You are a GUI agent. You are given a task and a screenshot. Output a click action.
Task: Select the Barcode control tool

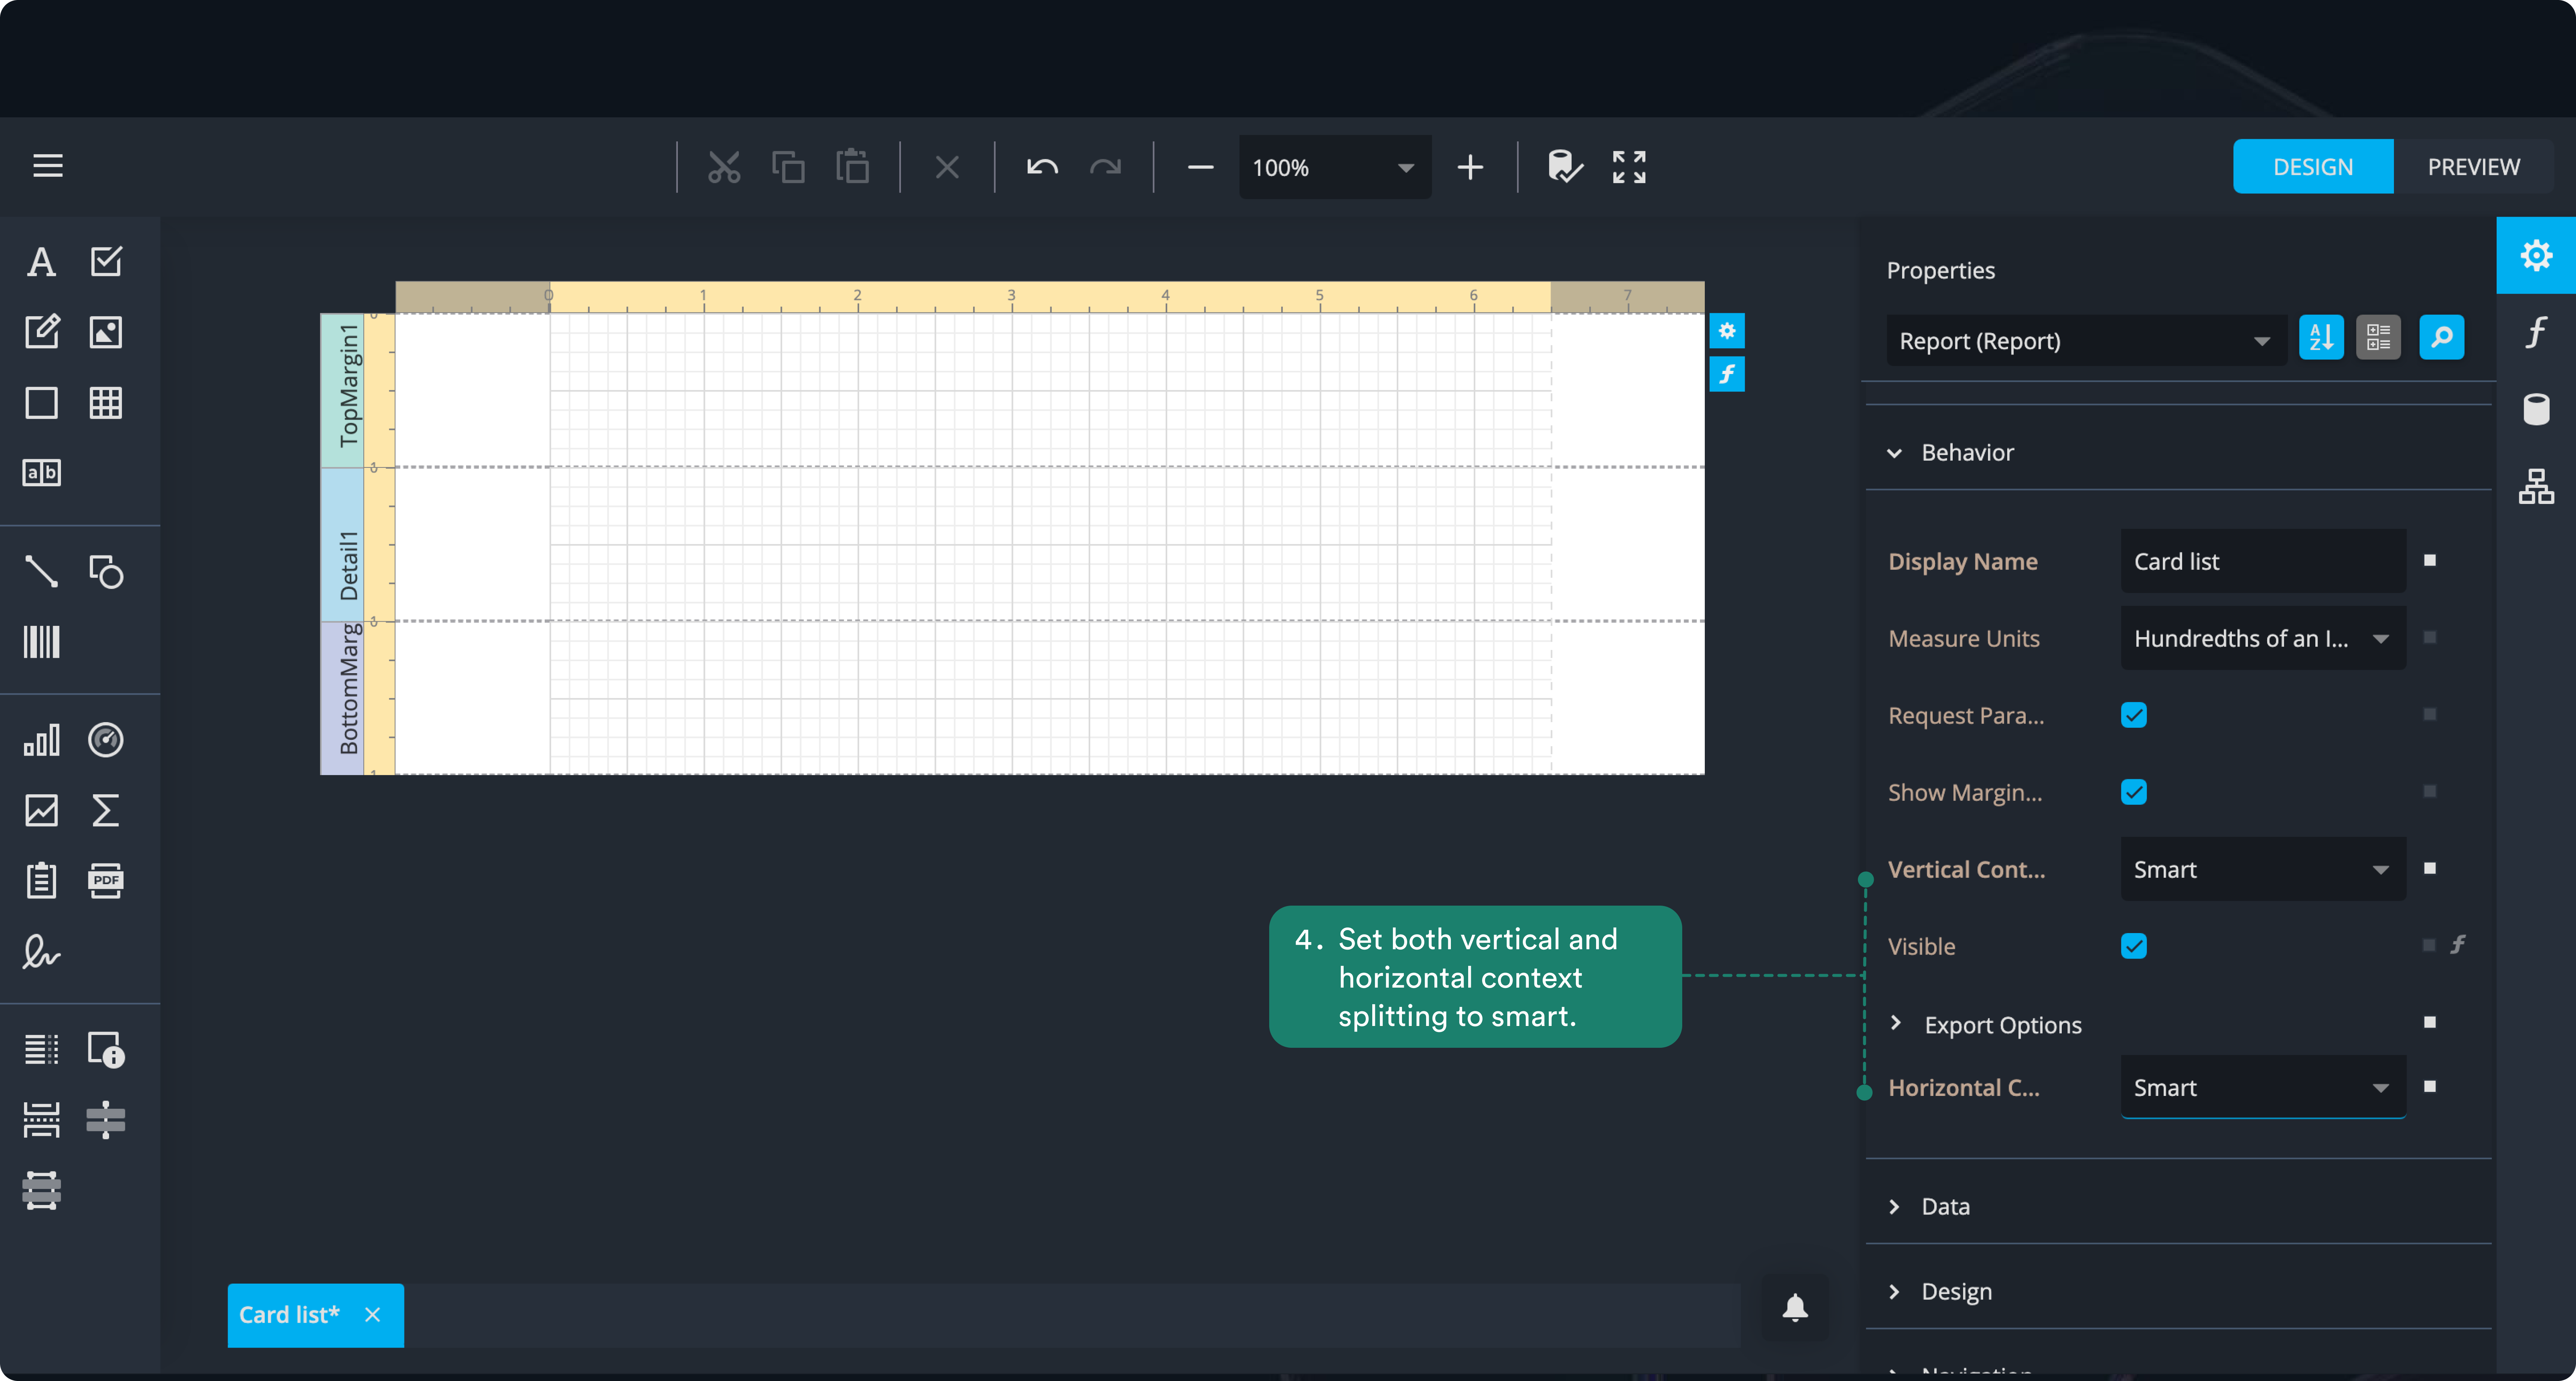click(41, 642)
